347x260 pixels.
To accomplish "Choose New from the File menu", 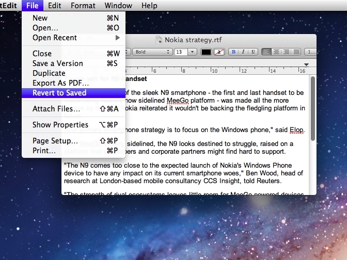I will 73,18.
